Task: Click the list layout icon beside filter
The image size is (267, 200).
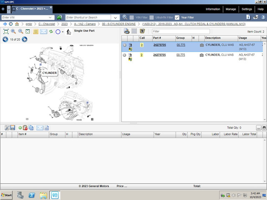Action: 134,31
